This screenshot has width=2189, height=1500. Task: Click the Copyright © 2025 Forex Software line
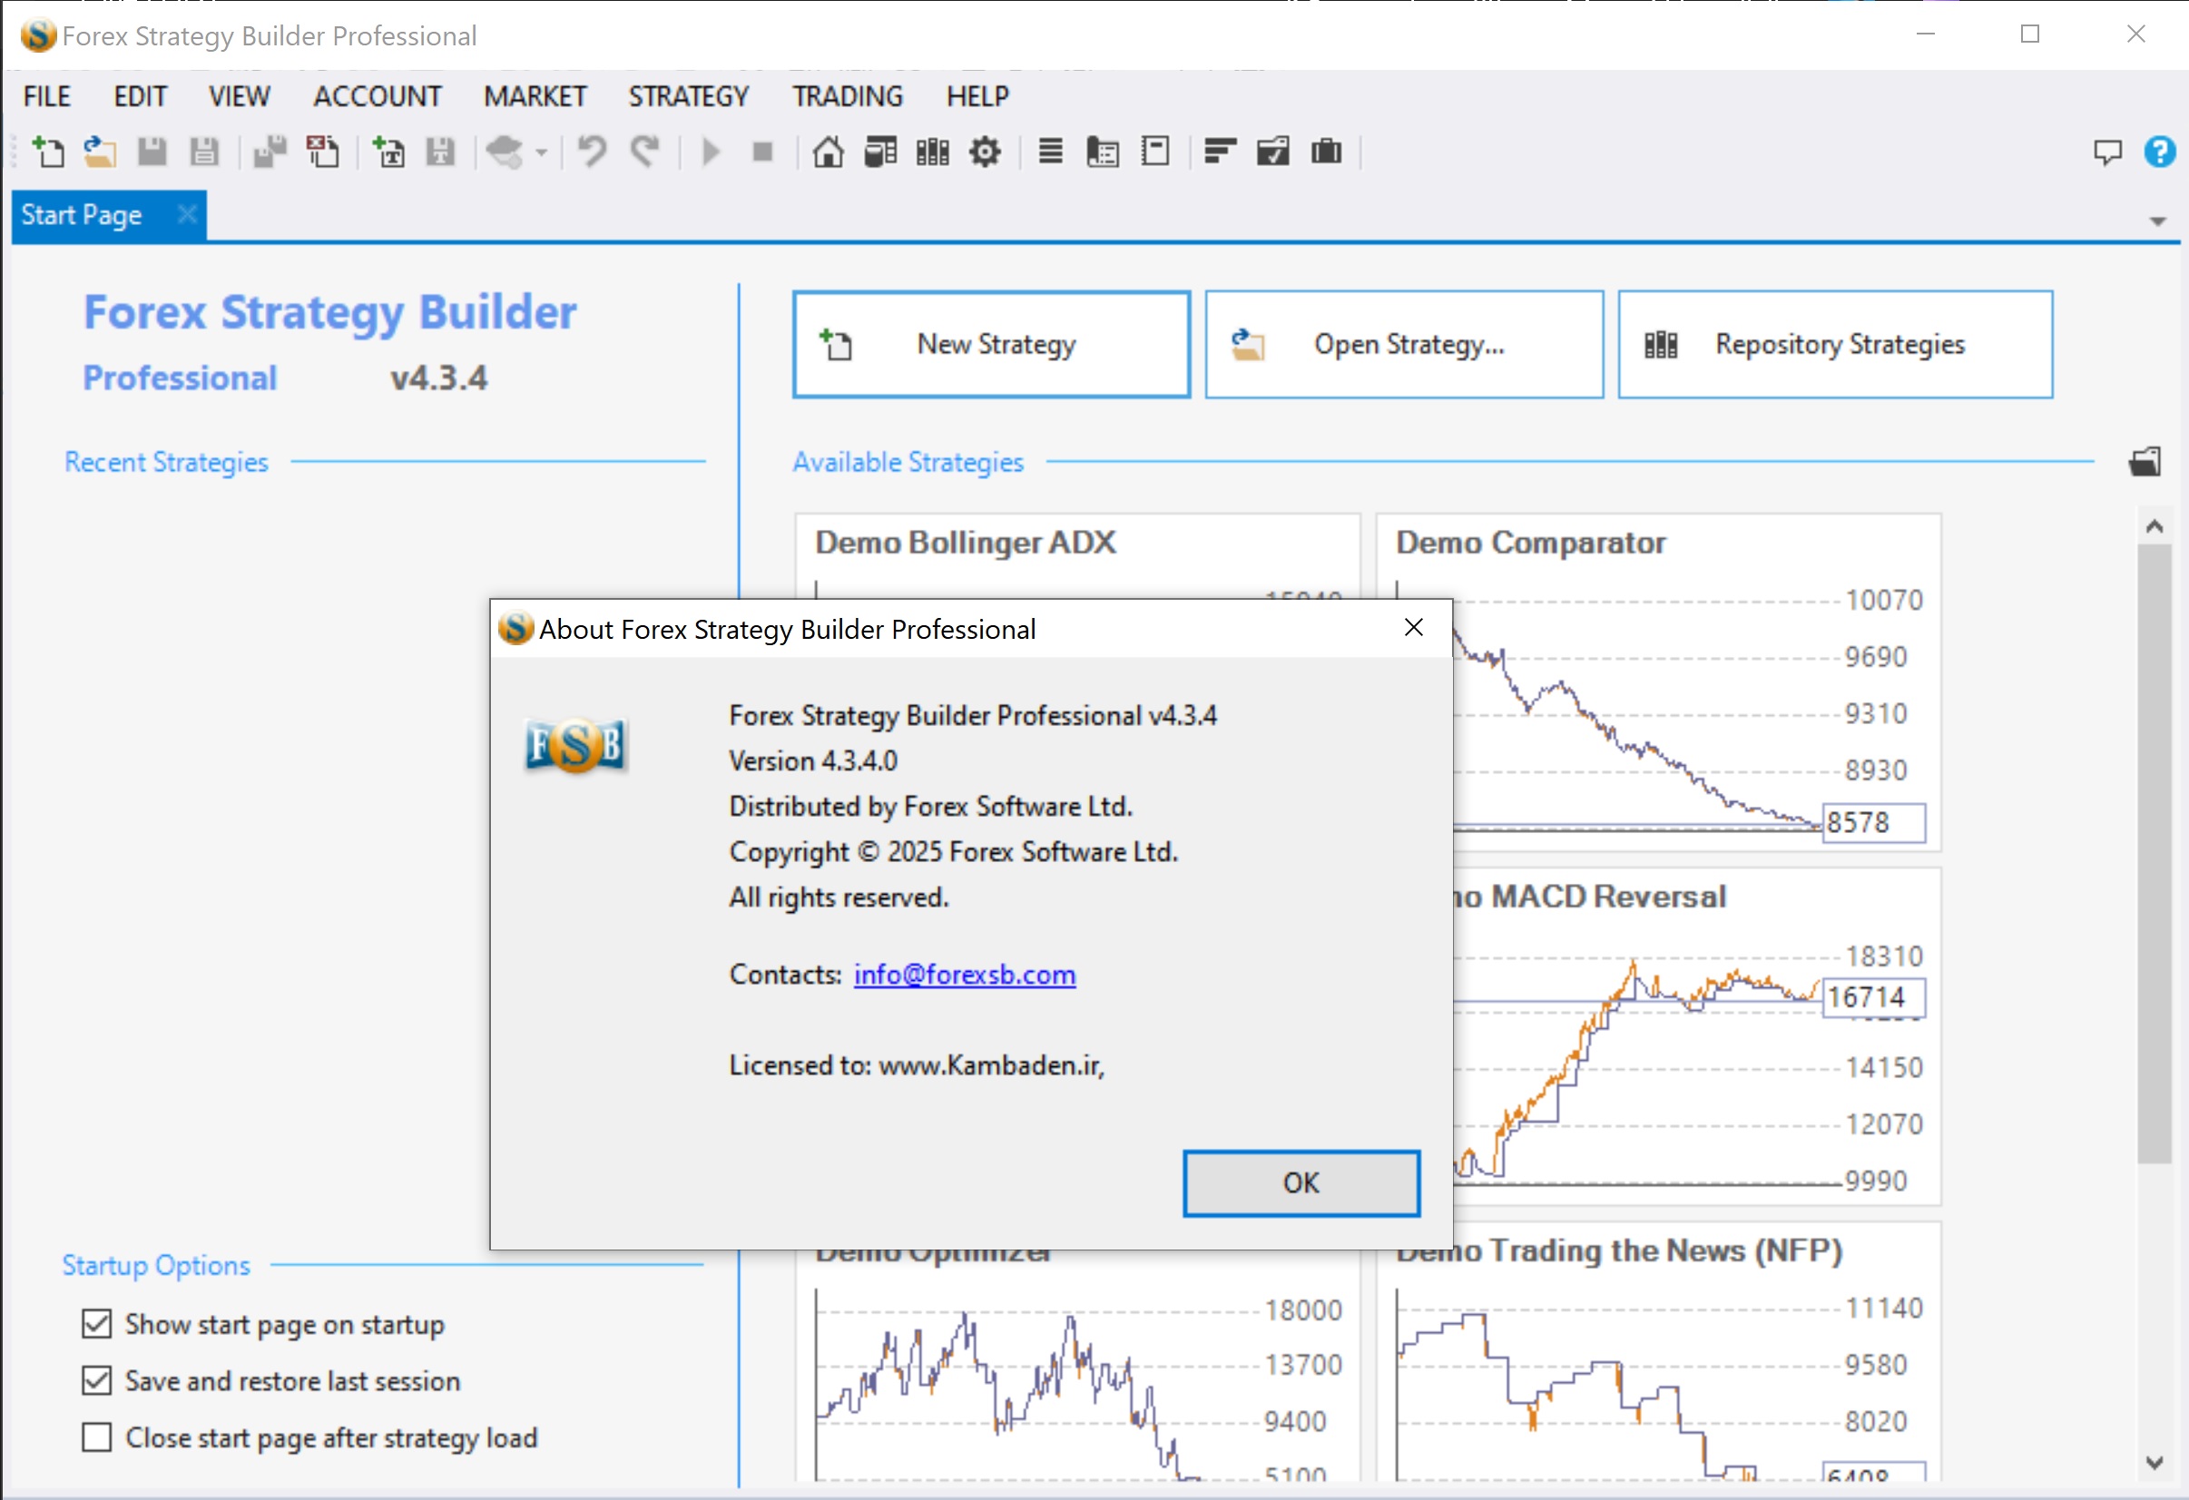pos(953,851)
